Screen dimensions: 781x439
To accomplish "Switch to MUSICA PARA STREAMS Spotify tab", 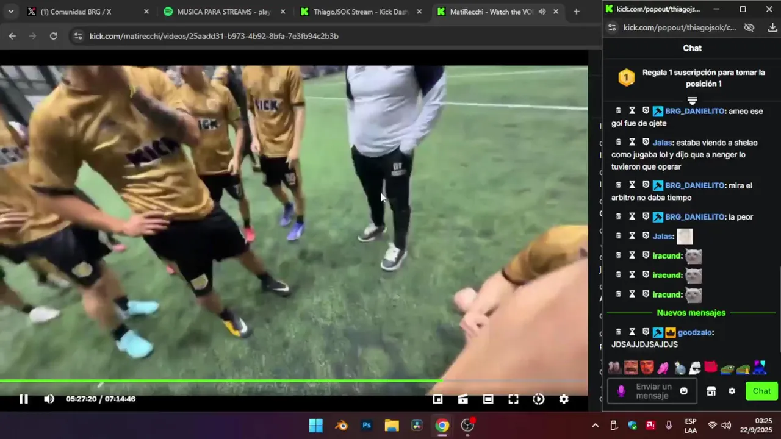I will [x=224, y=12].
